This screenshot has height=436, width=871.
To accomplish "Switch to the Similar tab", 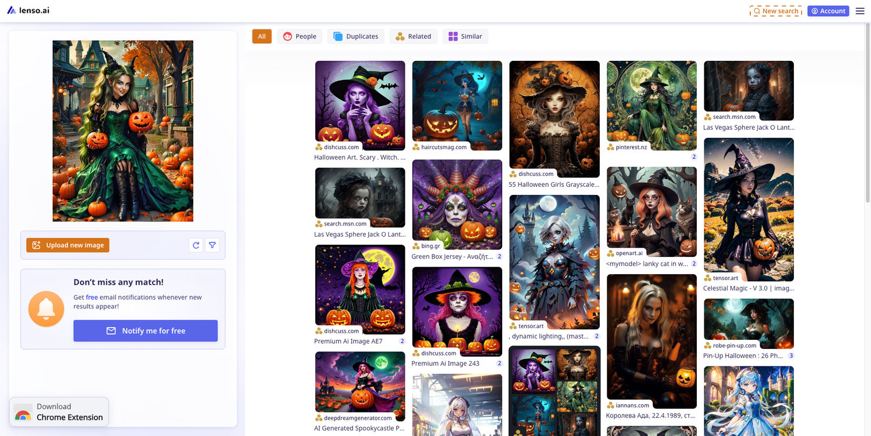I will click(465, 37).
